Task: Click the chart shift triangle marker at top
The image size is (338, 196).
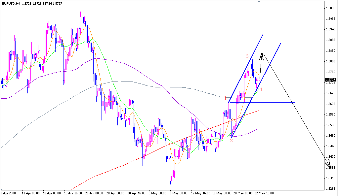Action: [x=259, y=2]
